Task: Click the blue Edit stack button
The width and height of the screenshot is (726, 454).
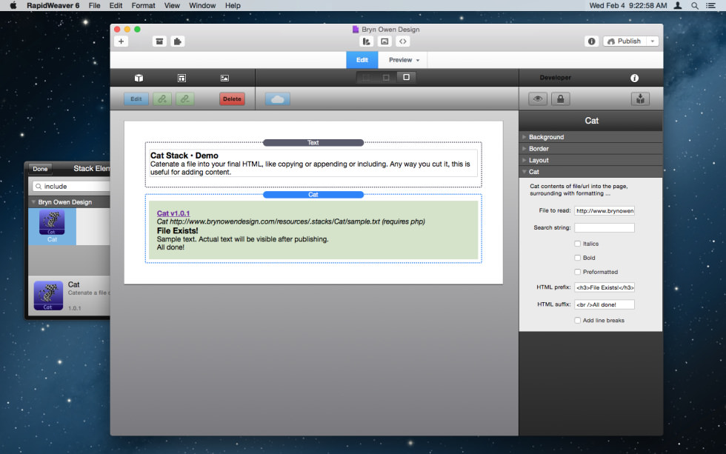Action: pos(136,99)
